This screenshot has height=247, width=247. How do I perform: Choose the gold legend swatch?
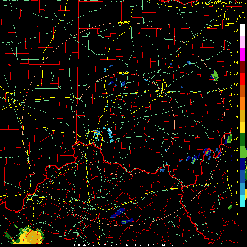click(x=242, y=116)
